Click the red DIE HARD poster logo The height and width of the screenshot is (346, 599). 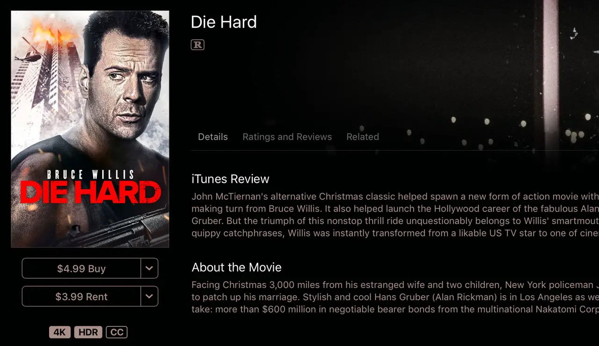(90, 192)
